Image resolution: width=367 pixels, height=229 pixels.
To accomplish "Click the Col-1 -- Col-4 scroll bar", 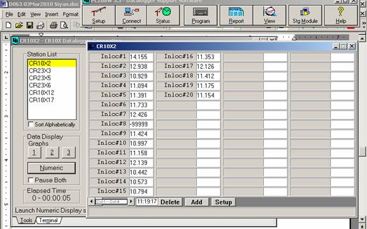I will [112, 202].
